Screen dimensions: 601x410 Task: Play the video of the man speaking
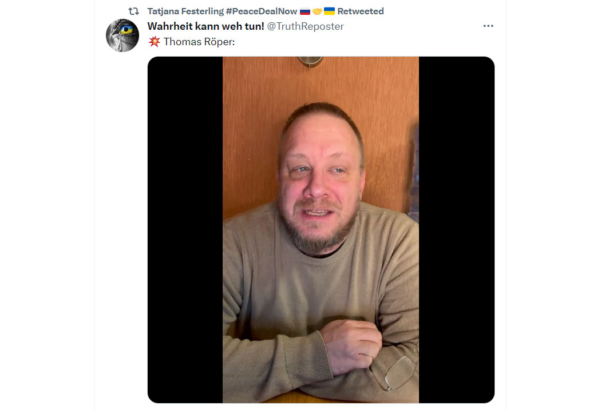(321, 230)
